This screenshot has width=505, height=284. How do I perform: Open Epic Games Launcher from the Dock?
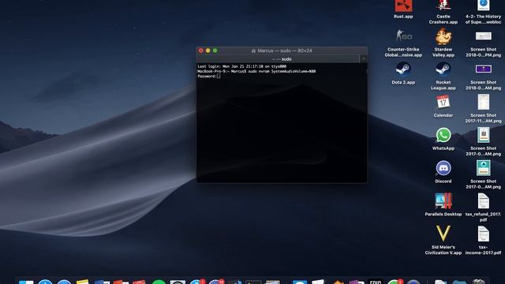point(376,282)
